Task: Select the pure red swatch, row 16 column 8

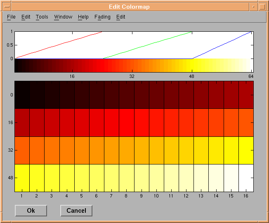Action: pyautogui.click(x=127, y=122)
